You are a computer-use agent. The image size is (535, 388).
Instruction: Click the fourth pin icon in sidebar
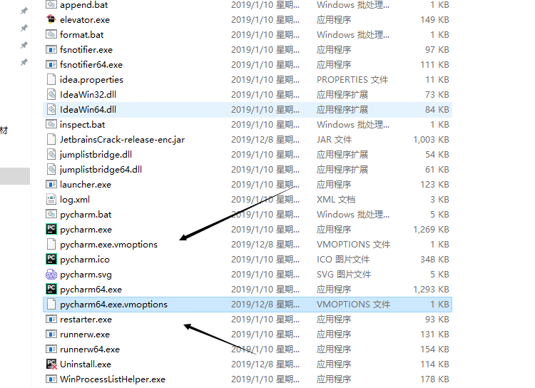[x=24, y=62]
